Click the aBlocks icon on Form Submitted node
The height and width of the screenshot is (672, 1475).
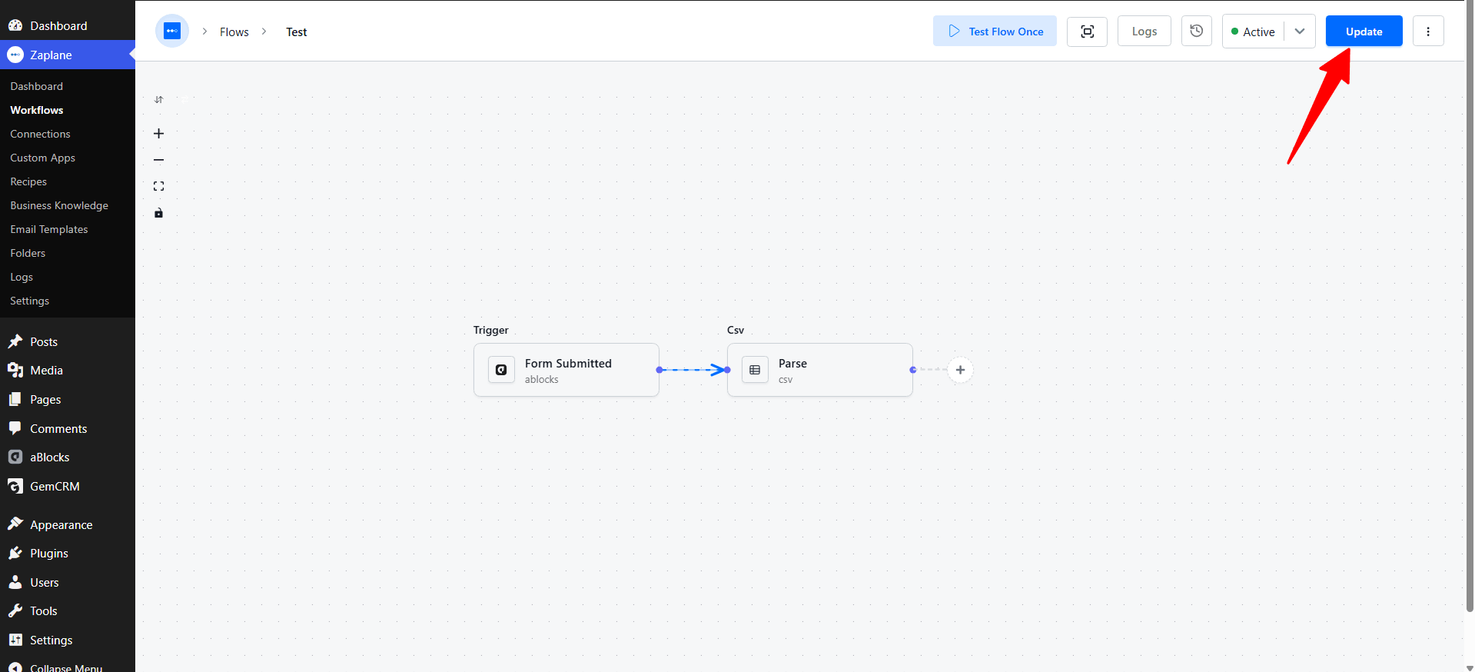501,370
